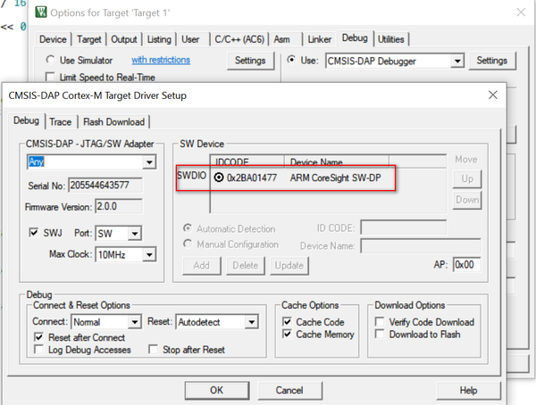Open the User tab
Viewport: 536px width, 405px height.
190,39
